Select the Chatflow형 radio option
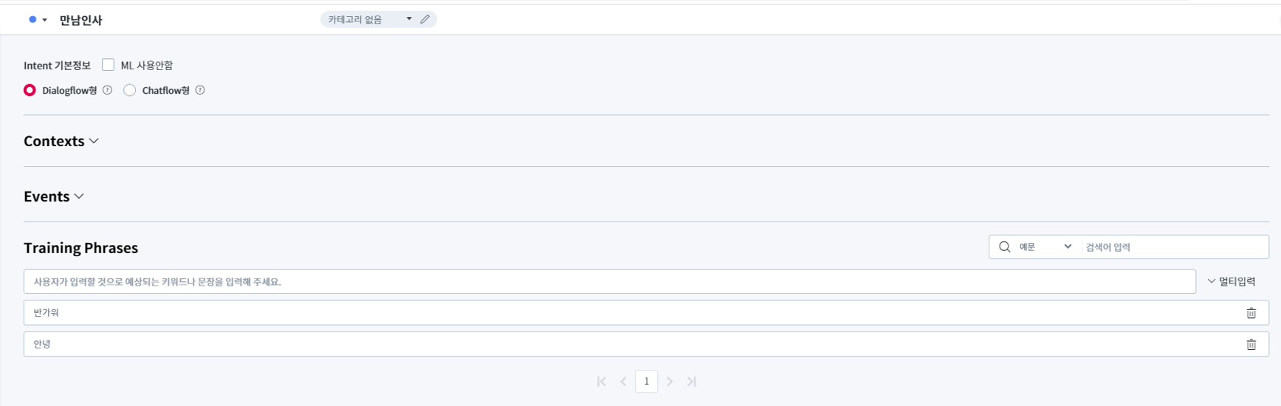 click(x=130, y=90)
